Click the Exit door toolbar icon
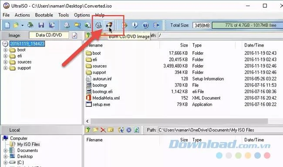 click(x=156, y=25)
